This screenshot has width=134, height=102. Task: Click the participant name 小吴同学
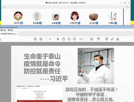(x=73, y=23)
